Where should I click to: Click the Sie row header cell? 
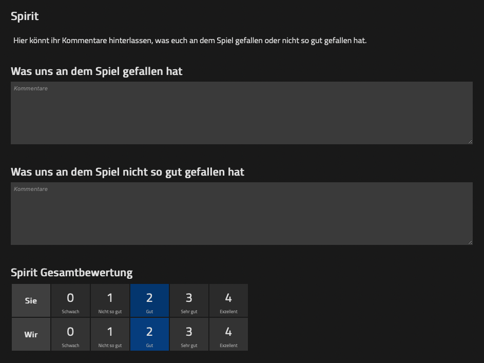pos(31,300)
